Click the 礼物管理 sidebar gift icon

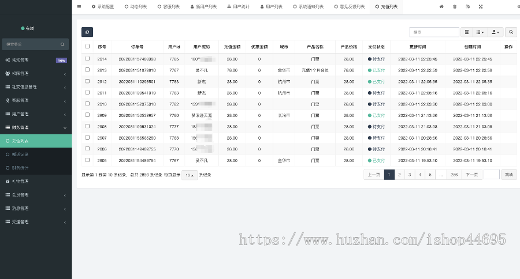click(8, 182)
